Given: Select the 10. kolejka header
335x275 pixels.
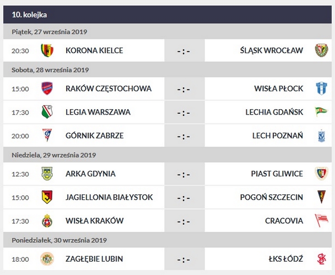Looking at the screenshot, I should 29,15.
